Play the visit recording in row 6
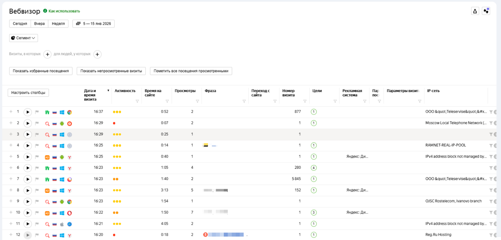501x240 pixels. [28, 168]
